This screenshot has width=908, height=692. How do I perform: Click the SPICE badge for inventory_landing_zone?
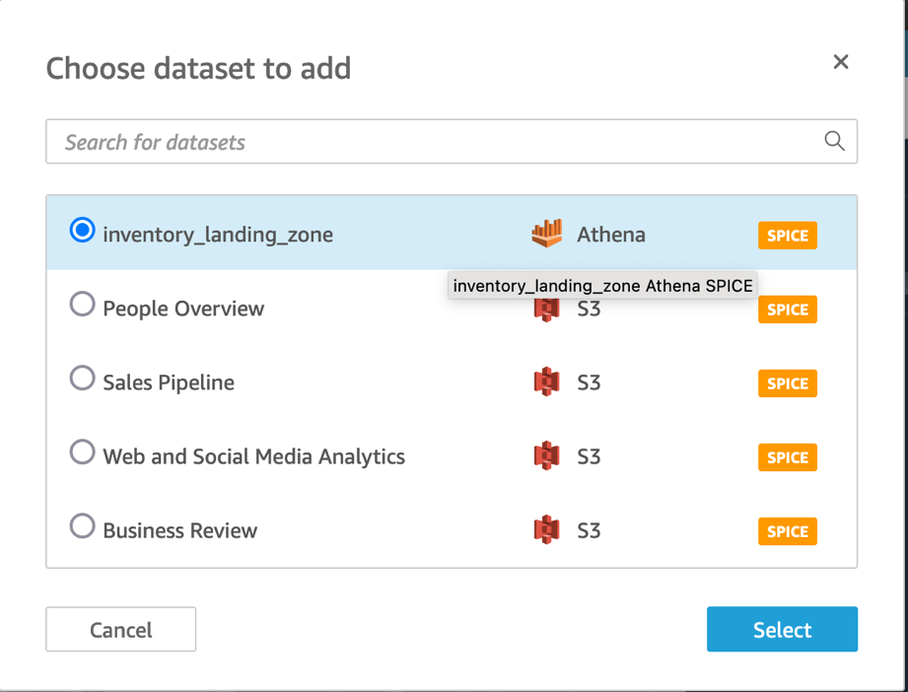pyautogui.click(x=787, y=236)
